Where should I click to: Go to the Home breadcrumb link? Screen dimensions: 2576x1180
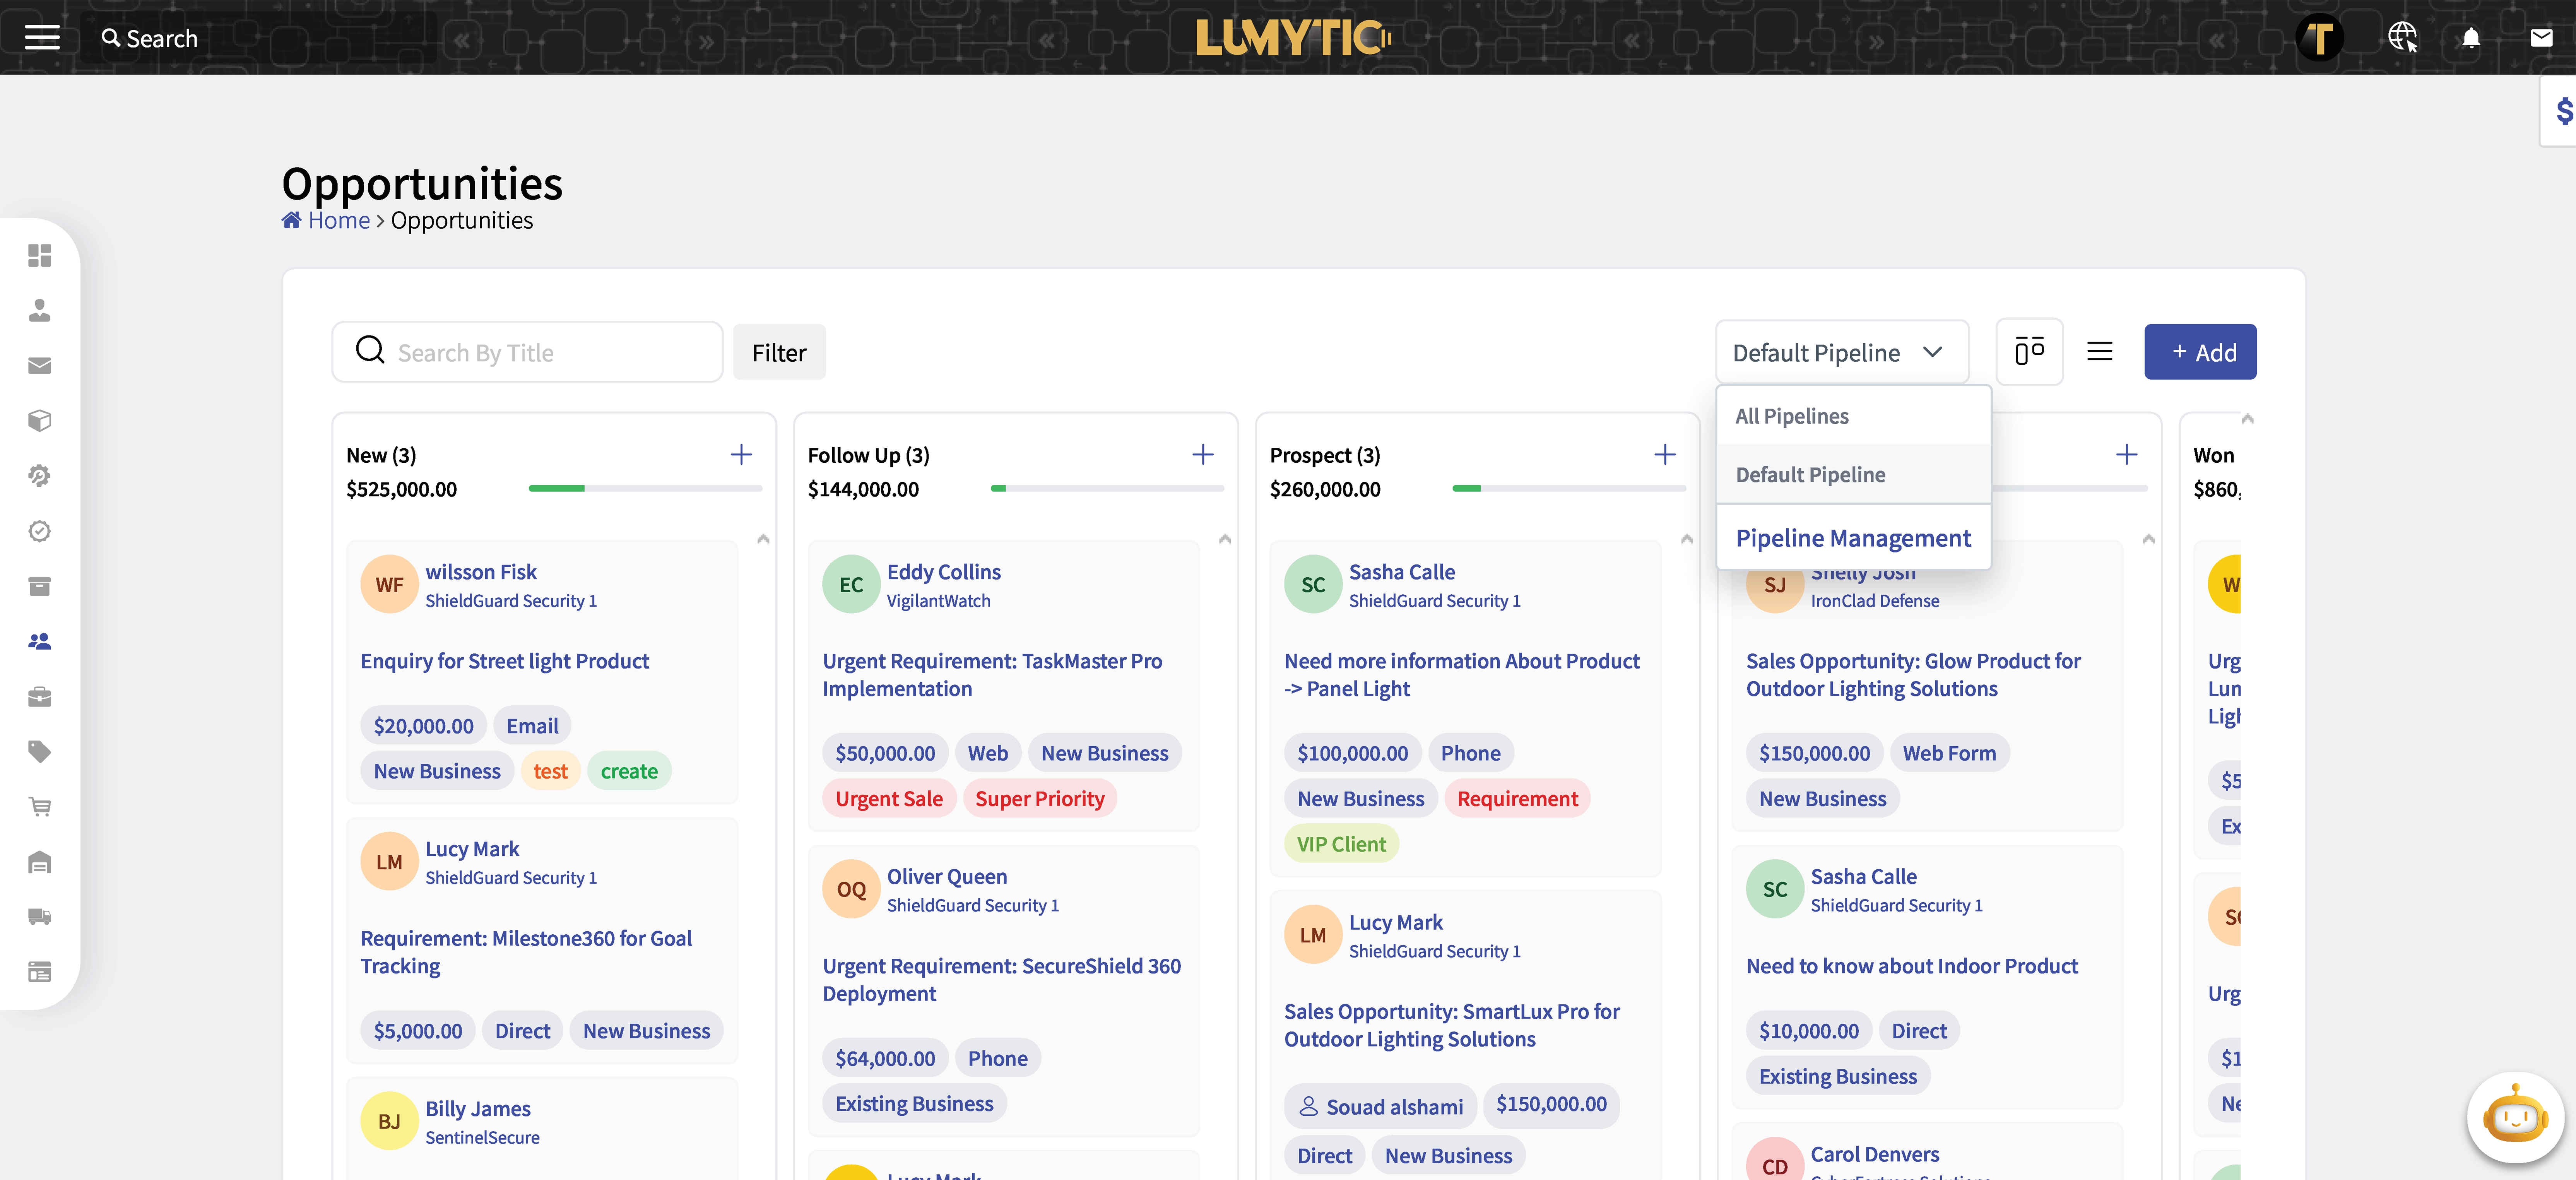pyautogui.click(x=338, y=220)
